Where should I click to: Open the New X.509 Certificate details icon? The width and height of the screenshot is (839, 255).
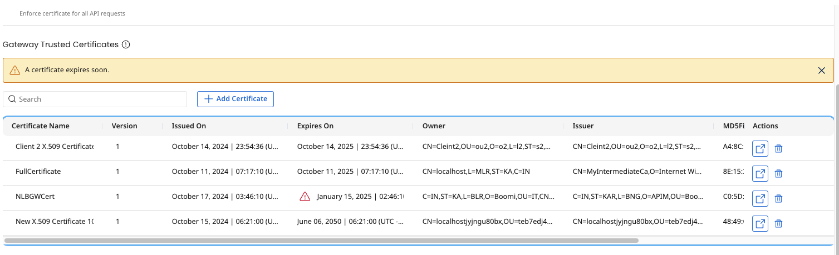click(x=760, y=223)
